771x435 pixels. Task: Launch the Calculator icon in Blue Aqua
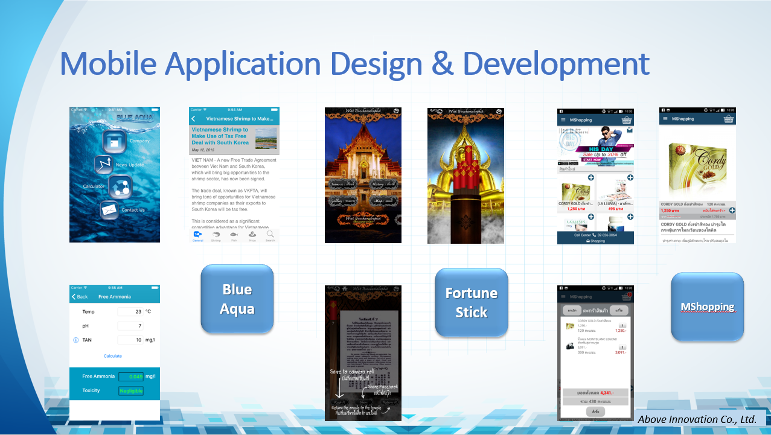[x=120, y=186]
